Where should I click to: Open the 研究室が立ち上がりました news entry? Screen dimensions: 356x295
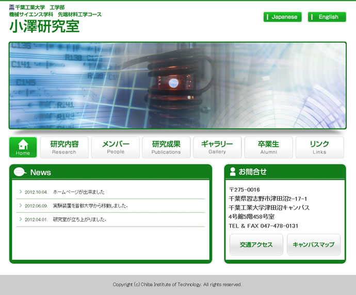[79, 219]
